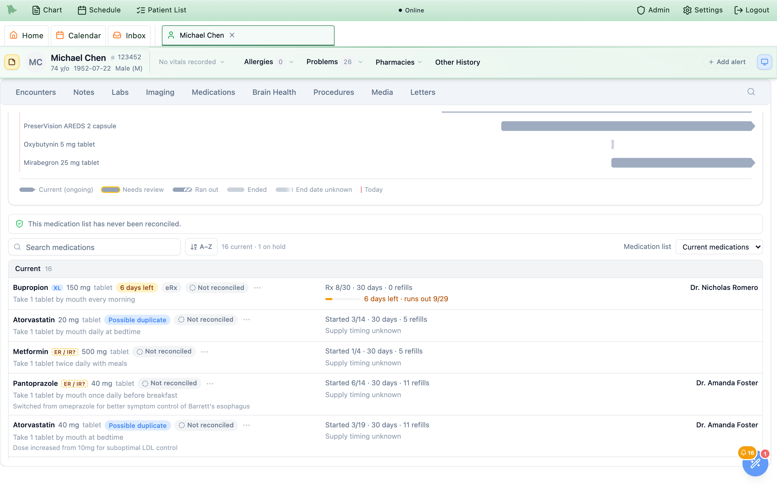Toggle A–Z medication sorting
The height and width of the screenshot is (485, 777).
coord(201,247)
